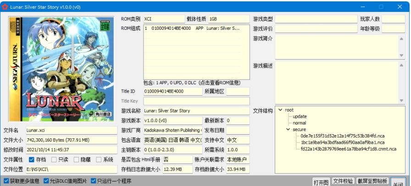Viewport: 411px width, 186px height.
Task: Click the down arrow of 游戏简介 scrollbar
Action: [x=401, y=55]
